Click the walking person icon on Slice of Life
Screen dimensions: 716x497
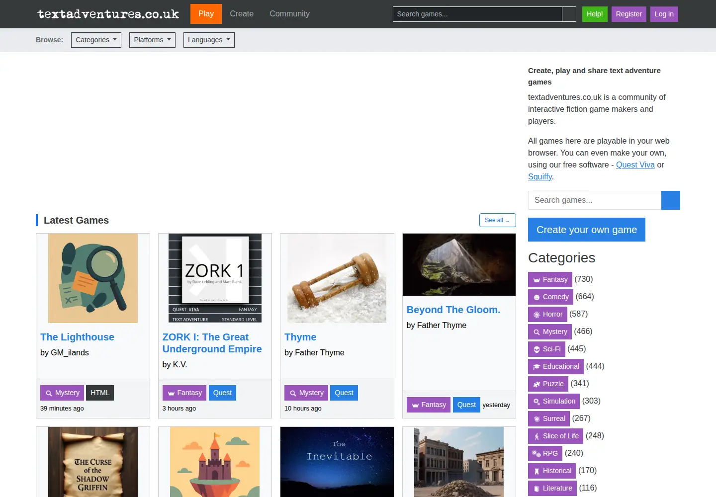click(x=537, y=436)
